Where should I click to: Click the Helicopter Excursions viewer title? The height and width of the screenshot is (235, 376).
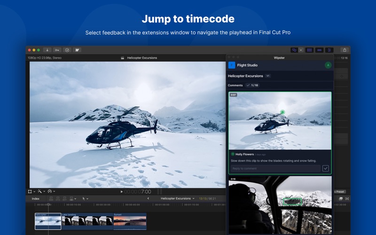tap(142, 58)
